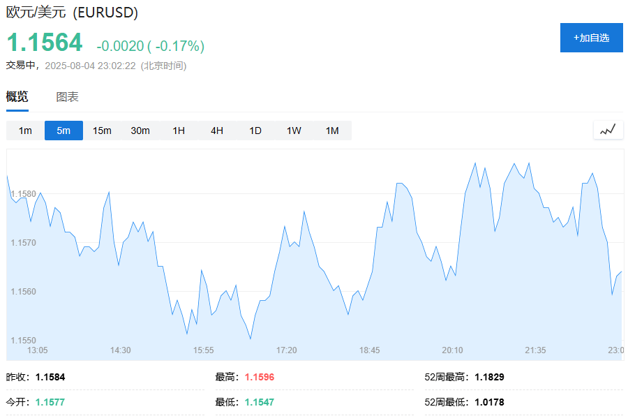This screenshot has height=416, width=628.
Task: Click the 昨收 previous close 1.1584
Action: coord(49,377)
